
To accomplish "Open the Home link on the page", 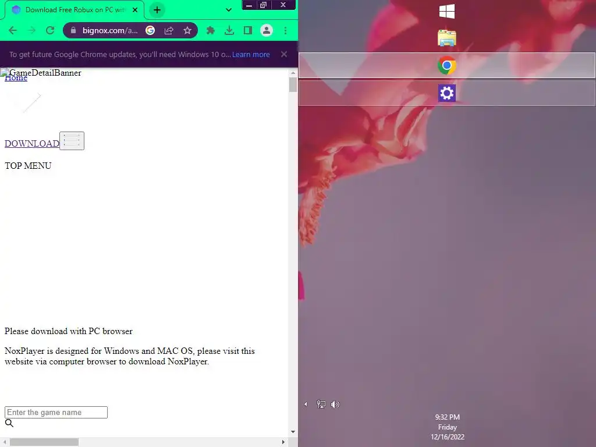I will 16,77.
